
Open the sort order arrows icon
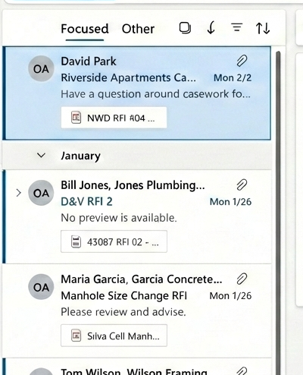(263, 28)
